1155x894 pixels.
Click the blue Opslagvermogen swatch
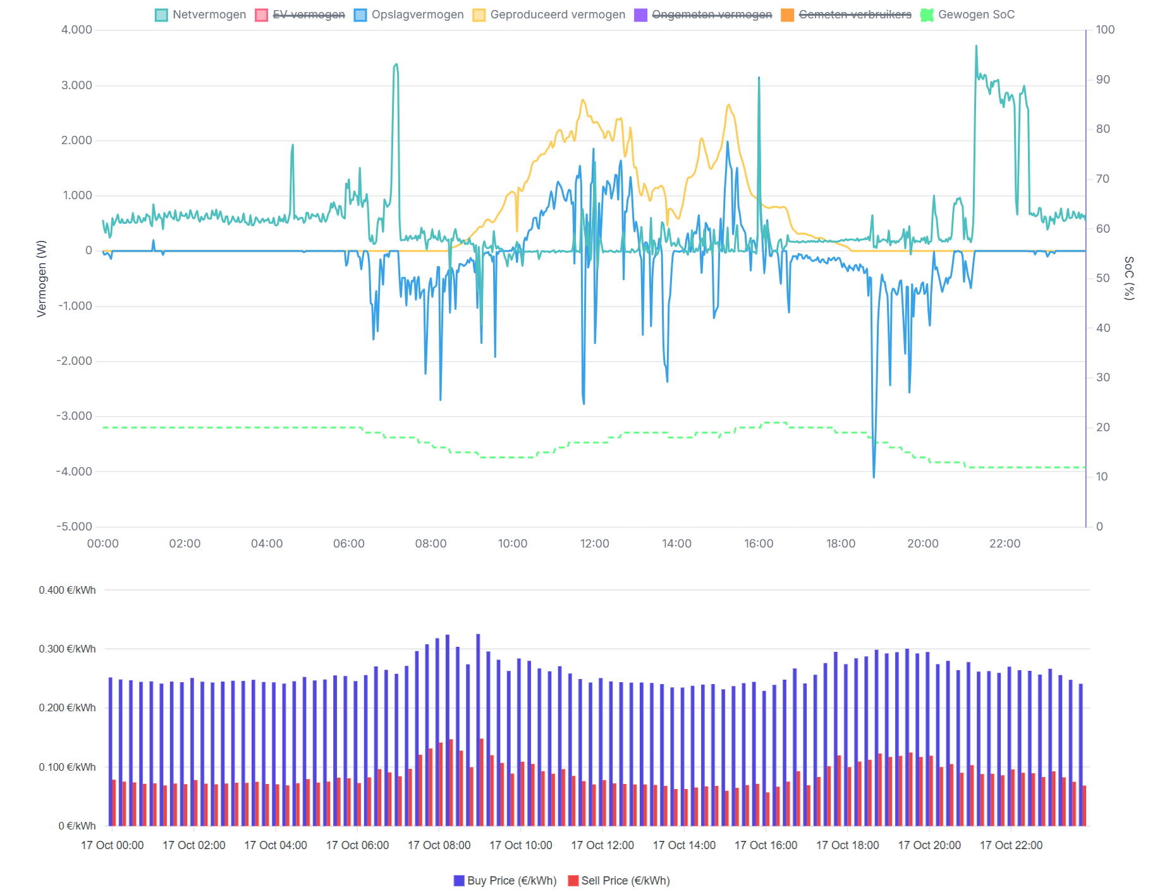point(360,15)
